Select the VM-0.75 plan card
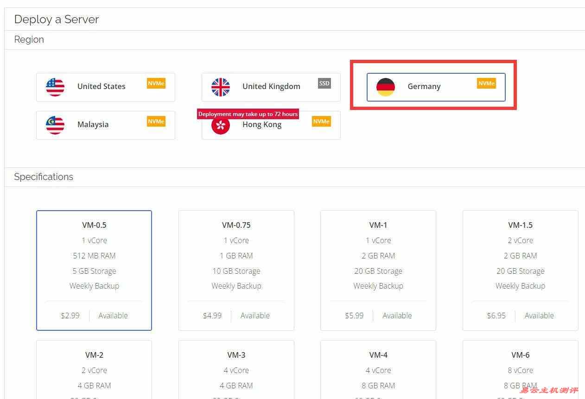 (x=236, y=270)
